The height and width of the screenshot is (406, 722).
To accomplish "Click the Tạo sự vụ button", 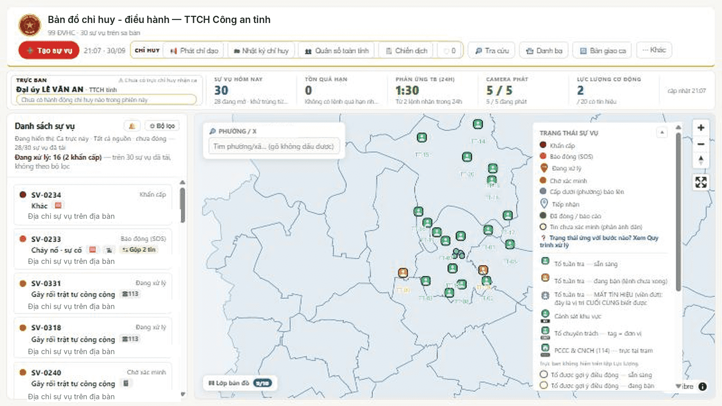I will [x=49, y=51].
